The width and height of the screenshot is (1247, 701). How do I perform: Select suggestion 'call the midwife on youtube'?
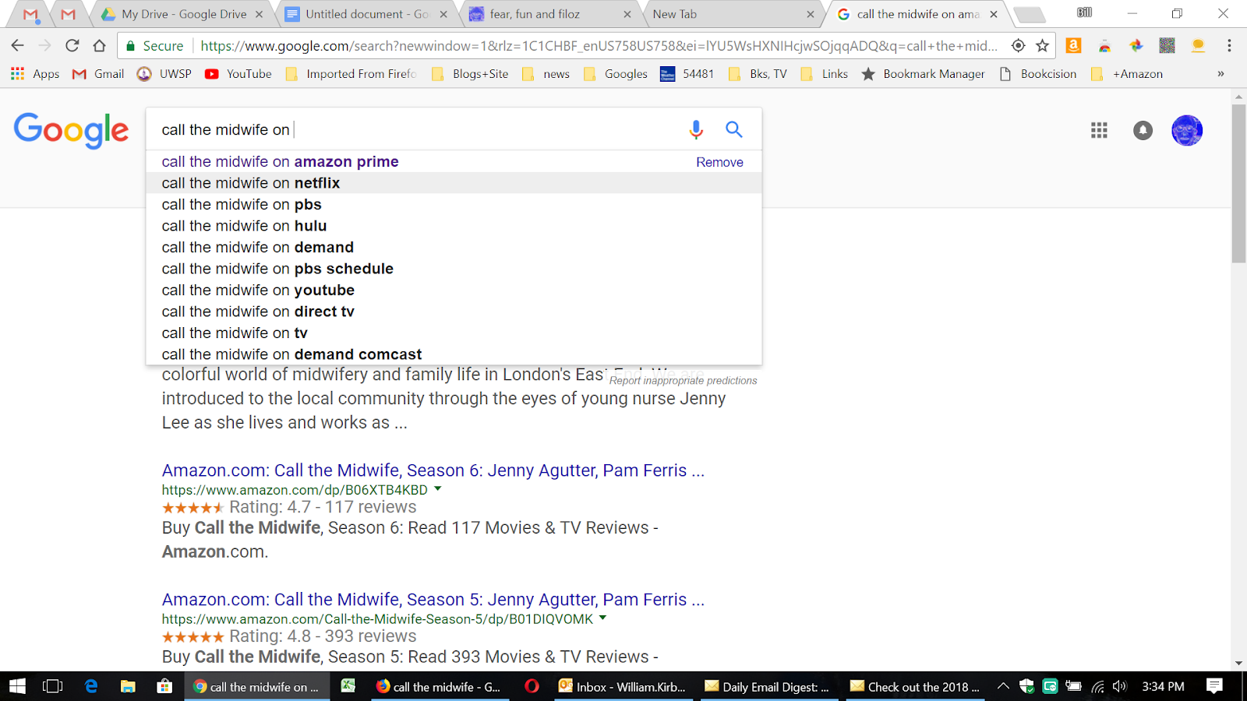[x=454, y=290]
